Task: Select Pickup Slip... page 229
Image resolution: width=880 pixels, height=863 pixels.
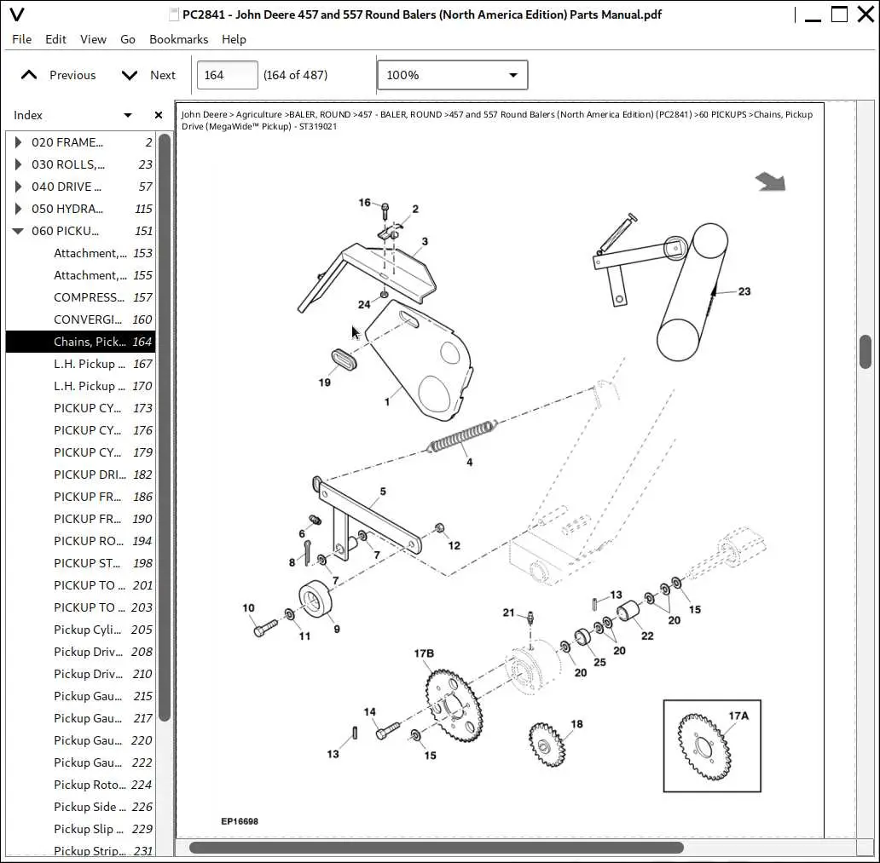Action: coord(80,829)
